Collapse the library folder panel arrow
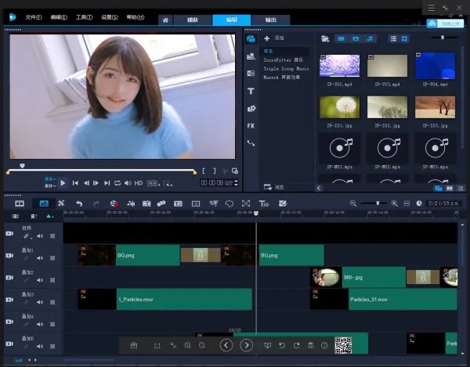 tap(318, 188)
